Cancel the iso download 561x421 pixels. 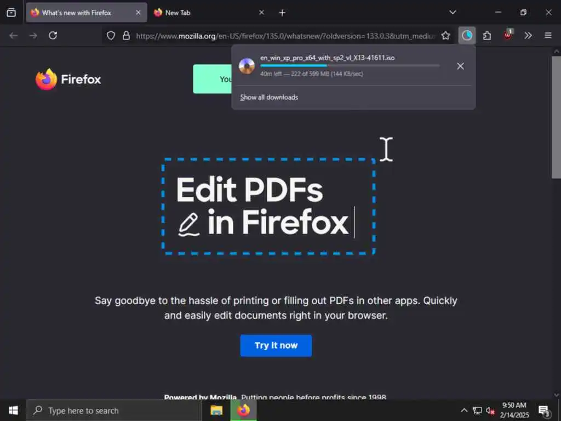pos(460,66)
